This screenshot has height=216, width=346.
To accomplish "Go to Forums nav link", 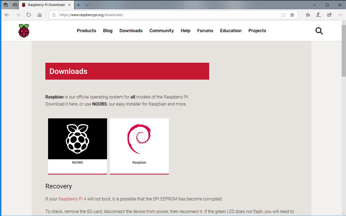I will [x=205, y=31].
